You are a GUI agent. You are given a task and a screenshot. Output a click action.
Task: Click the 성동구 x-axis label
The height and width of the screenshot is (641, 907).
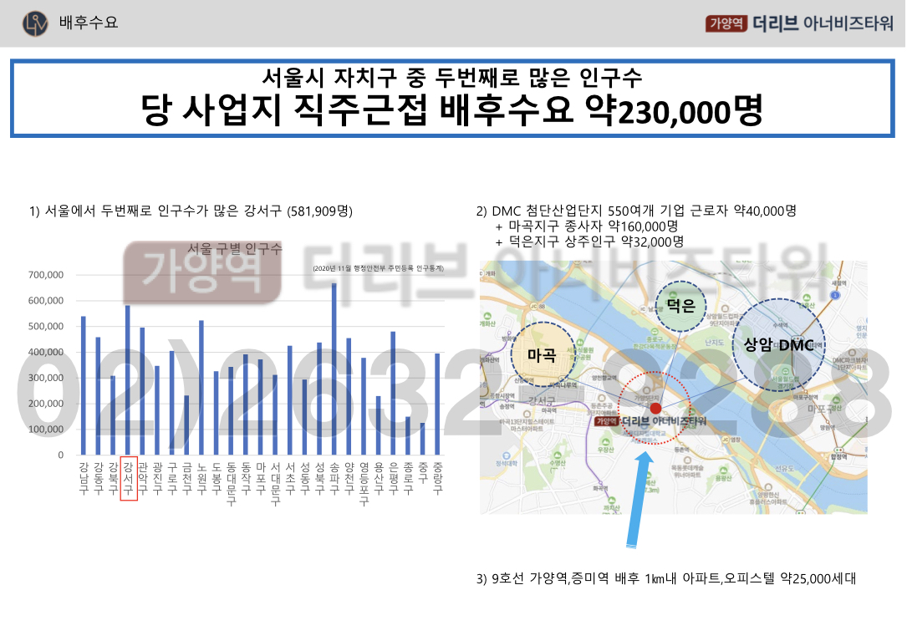click(x=305, y=478)
